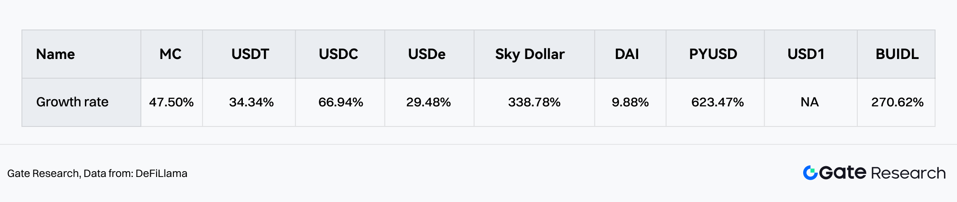Image resolution: width=957 pixels, height=202 pixels.
Task: Click the USDC column header
Action: pyautogui.click(x=339, y=54)
